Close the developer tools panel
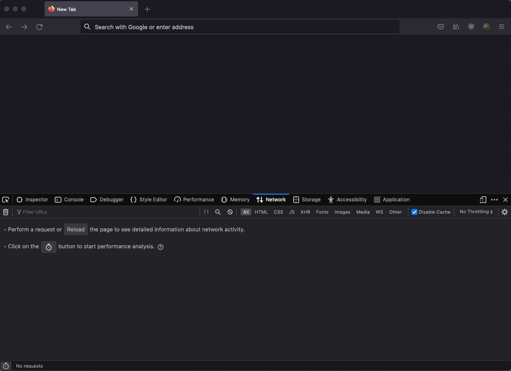511x371 pixels. click(505, 200)
